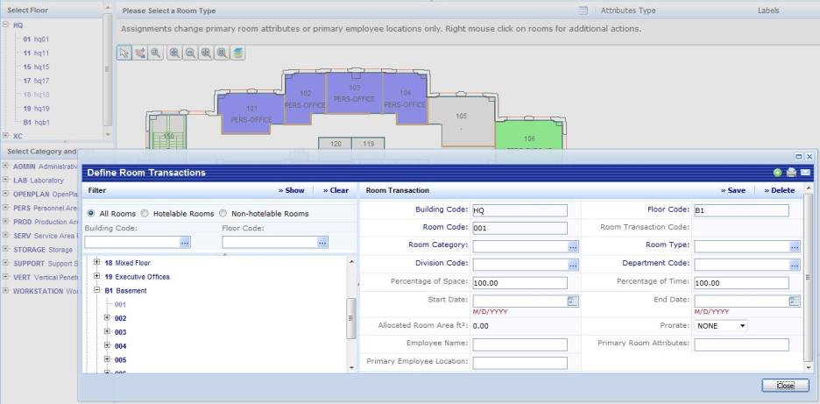Select the Hotelable Rooms radio option
Image resolution: width=820 pixels, height=404 pixels.
146,213
